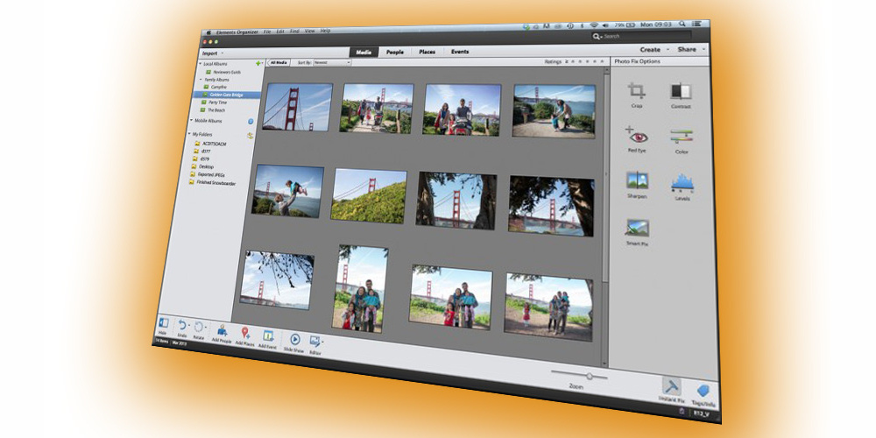Choose the Red Eye removal tool

(637, 136)
